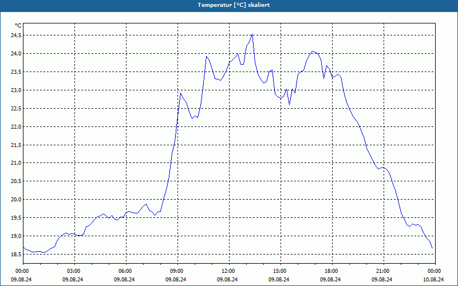The width and height of the screenshot is (458, 286).
Task: Pick the 22,0 y-axis value
Action: tap(16, 126)
